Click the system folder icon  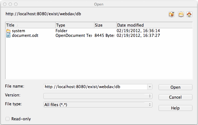click(8, 31)
